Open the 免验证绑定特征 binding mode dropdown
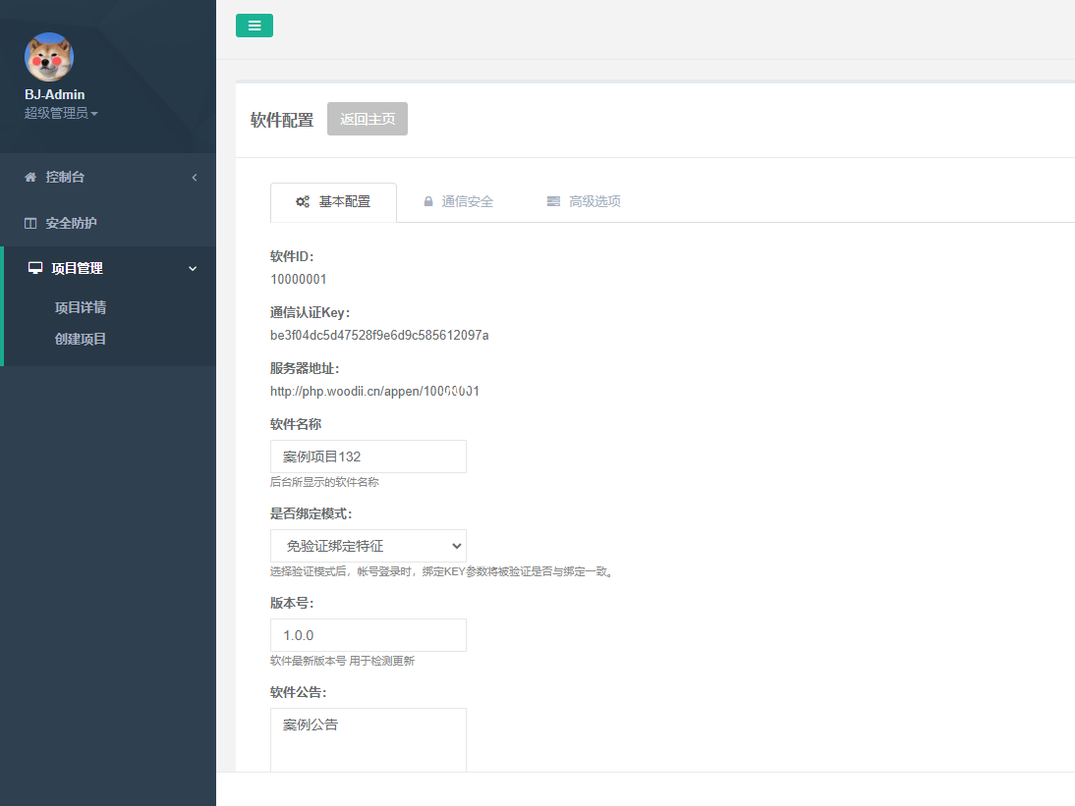1075x806 pixels. [x=368, y=545]
